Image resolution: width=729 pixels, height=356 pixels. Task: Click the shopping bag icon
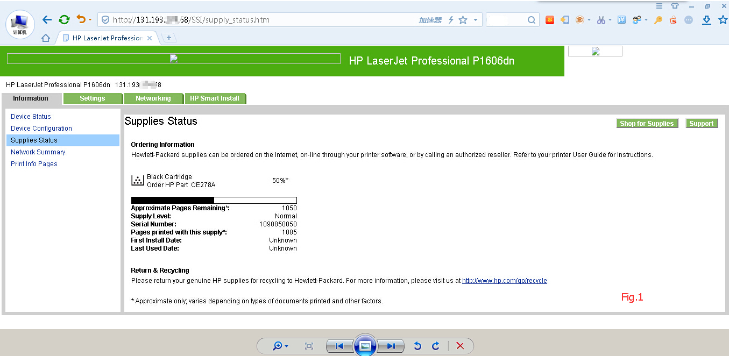(673, 20)
